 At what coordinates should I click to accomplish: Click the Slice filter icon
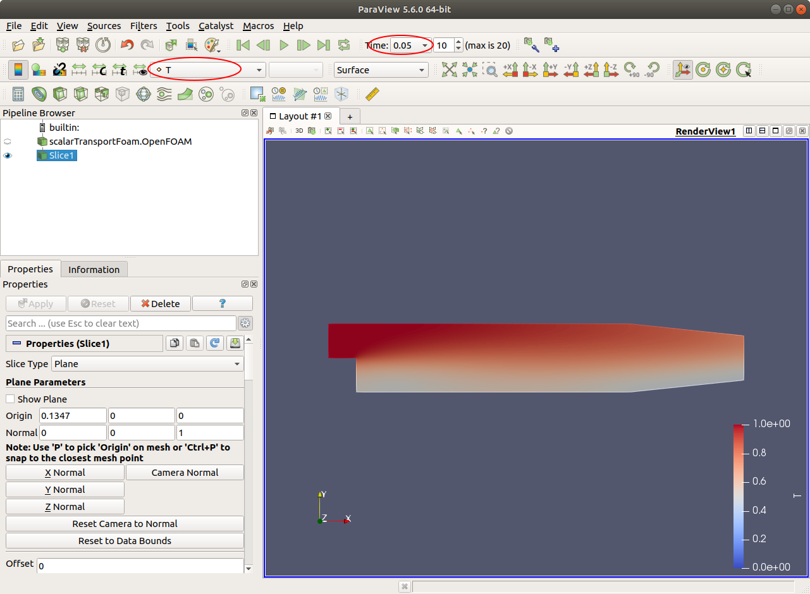81,95
